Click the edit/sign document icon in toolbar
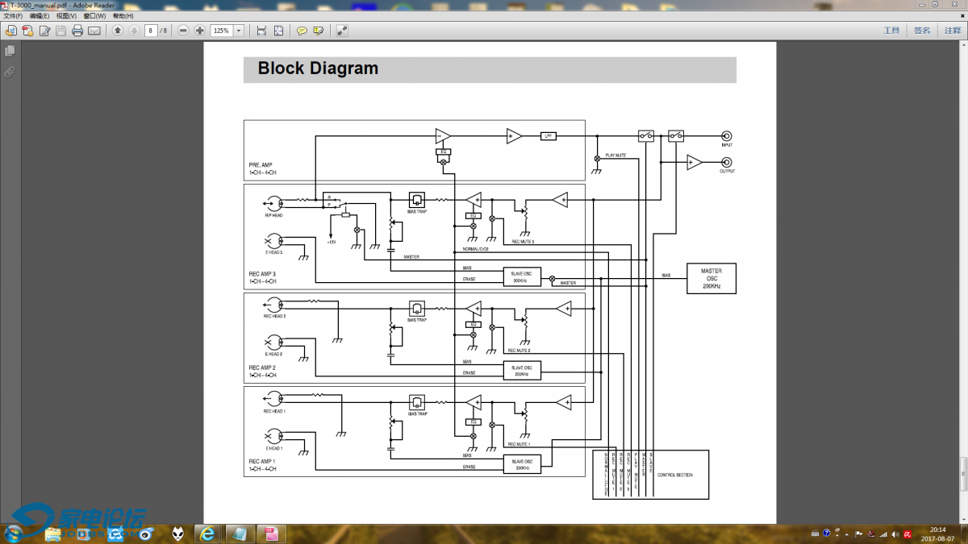The height and width of the screenshot is (544, 968). 44,31
